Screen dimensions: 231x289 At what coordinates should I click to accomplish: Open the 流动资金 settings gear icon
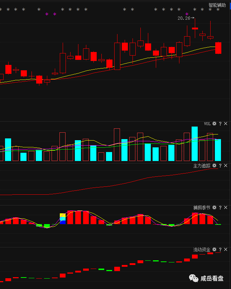(214, 250)
